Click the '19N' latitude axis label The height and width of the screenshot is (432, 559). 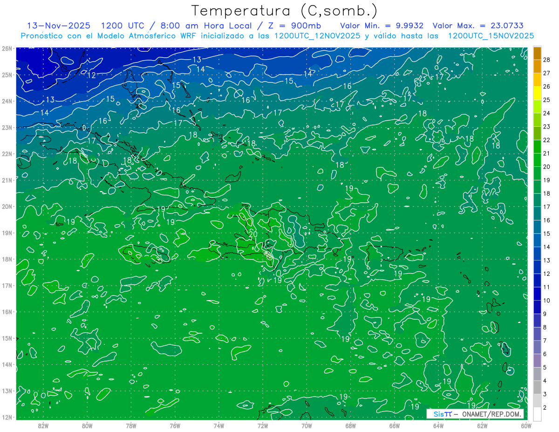tap(7, 233)
